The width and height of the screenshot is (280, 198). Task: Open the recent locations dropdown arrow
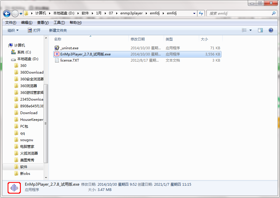point(21,13)
